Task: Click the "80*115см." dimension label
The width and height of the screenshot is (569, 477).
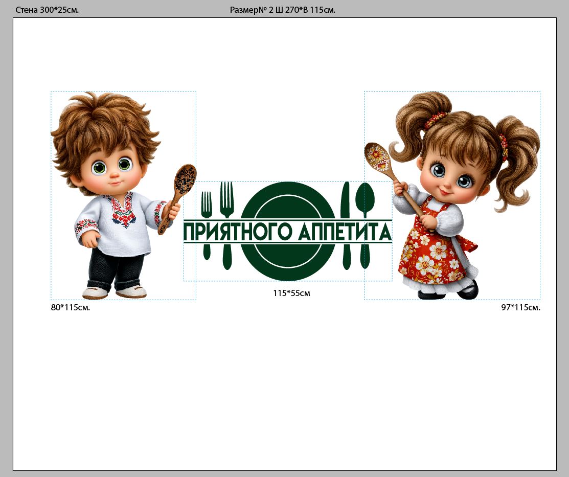Action: (x=71, y=308)
